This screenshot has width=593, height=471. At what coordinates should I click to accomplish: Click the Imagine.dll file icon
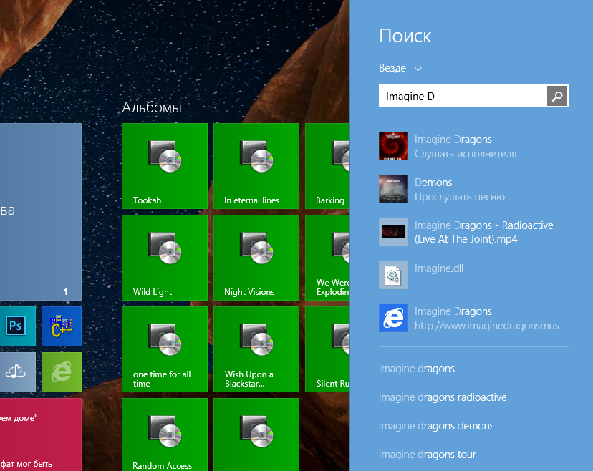point(393,275)
